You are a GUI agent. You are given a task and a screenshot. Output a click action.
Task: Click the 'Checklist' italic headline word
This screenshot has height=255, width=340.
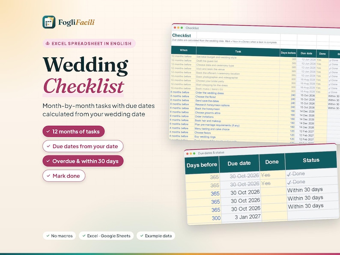tap(84, 86)
